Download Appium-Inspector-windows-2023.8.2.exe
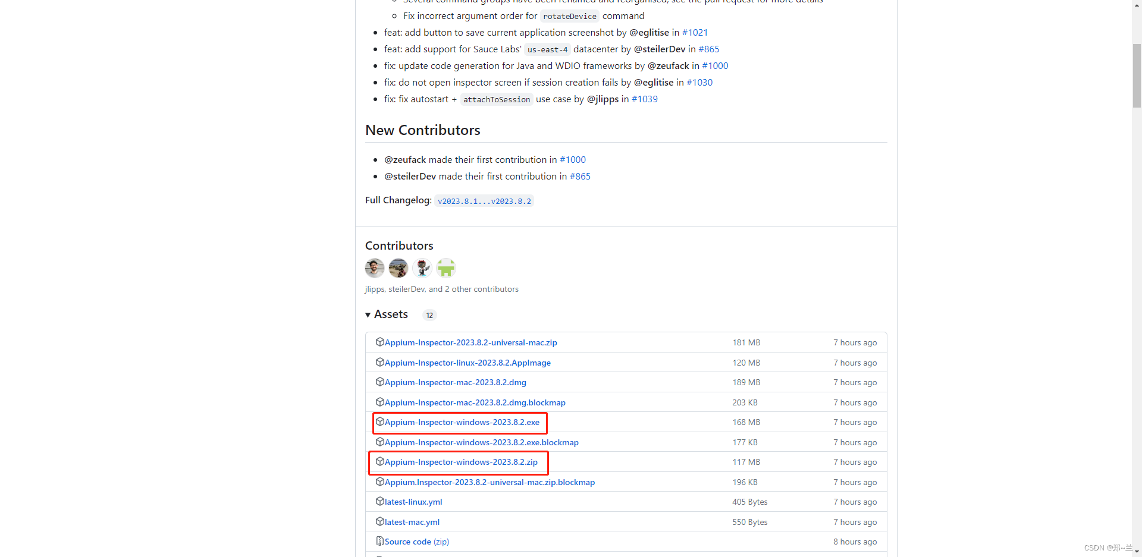The width and height of the screenshot is (1142, 557). click(x=462, y=423)
